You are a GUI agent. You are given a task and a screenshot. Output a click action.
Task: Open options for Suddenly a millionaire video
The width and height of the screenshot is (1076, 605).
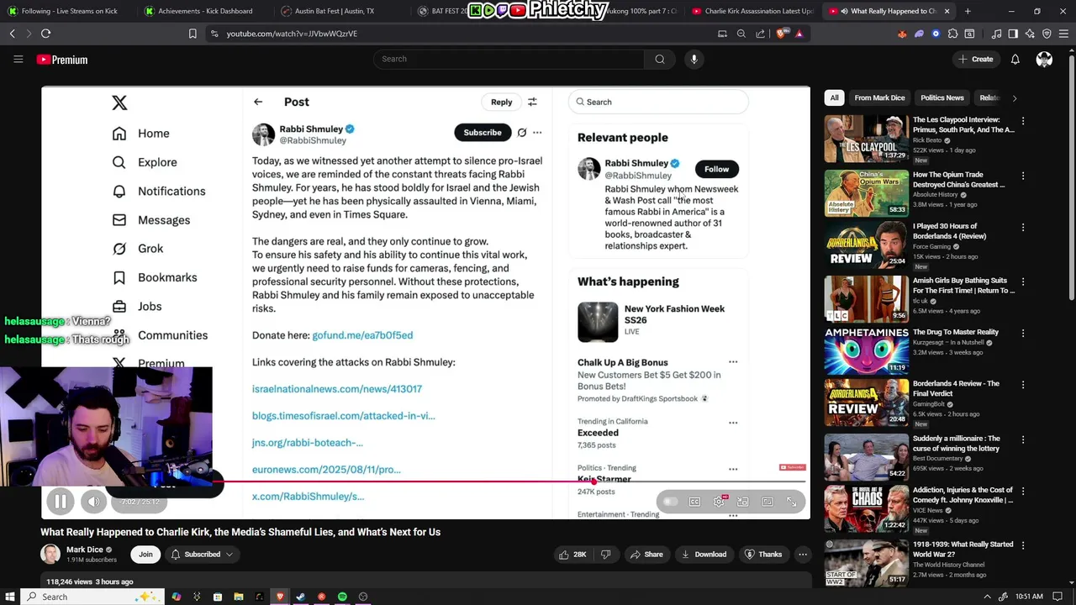click(1022, 439)
